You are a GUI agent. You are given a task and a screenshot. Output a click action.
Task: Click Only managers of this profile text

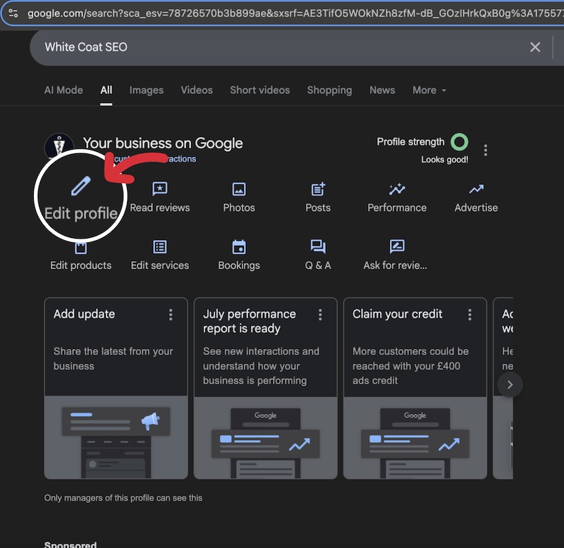click(123, 498)
